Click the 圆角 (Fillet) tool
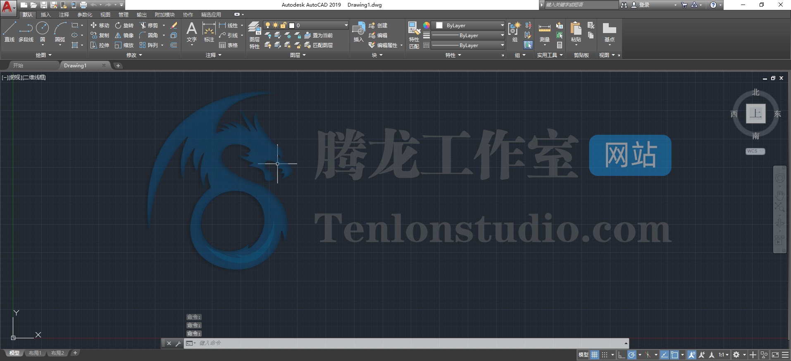Image resolution: width=791 pixels, height=361 pixels. coord(149,35)
